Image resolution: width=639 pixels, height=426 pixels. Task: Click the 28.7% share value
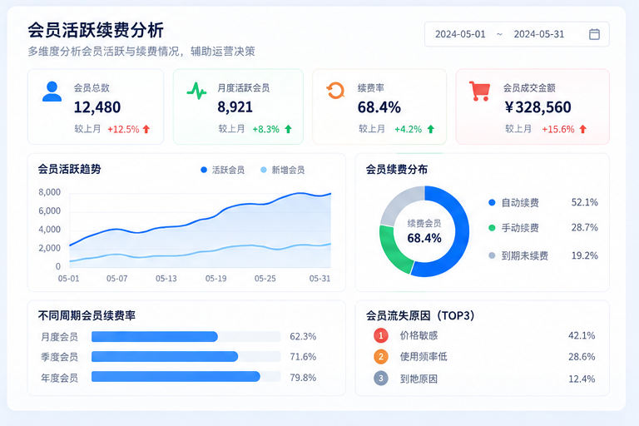(584, 227)
